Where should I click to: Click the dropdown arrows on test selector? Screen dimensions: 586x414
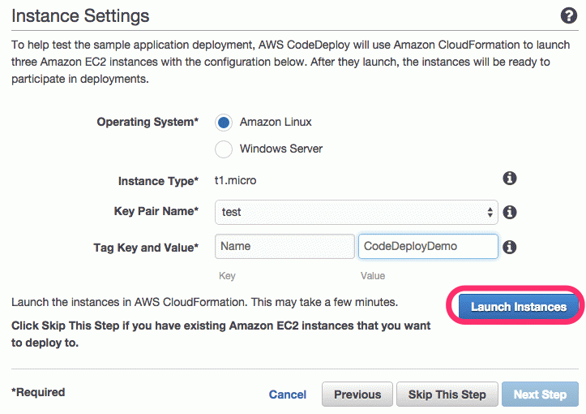click(x=490, y=212)
